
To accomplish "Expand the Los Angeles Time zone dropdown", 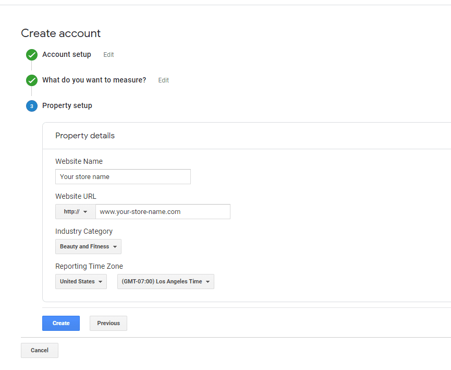I will [x=165, y=282].
